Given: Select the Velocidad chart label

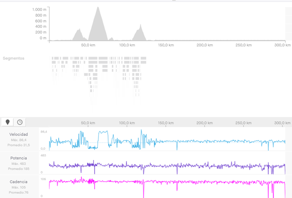Looking at the screenshot, I should [19, 134].
